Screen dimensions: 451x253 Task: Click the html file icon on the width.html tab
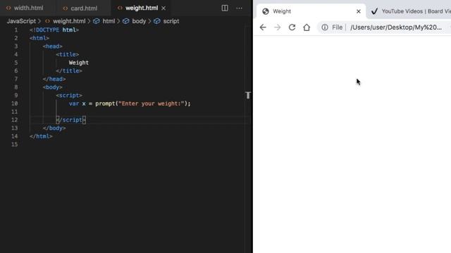pos(8,8)
